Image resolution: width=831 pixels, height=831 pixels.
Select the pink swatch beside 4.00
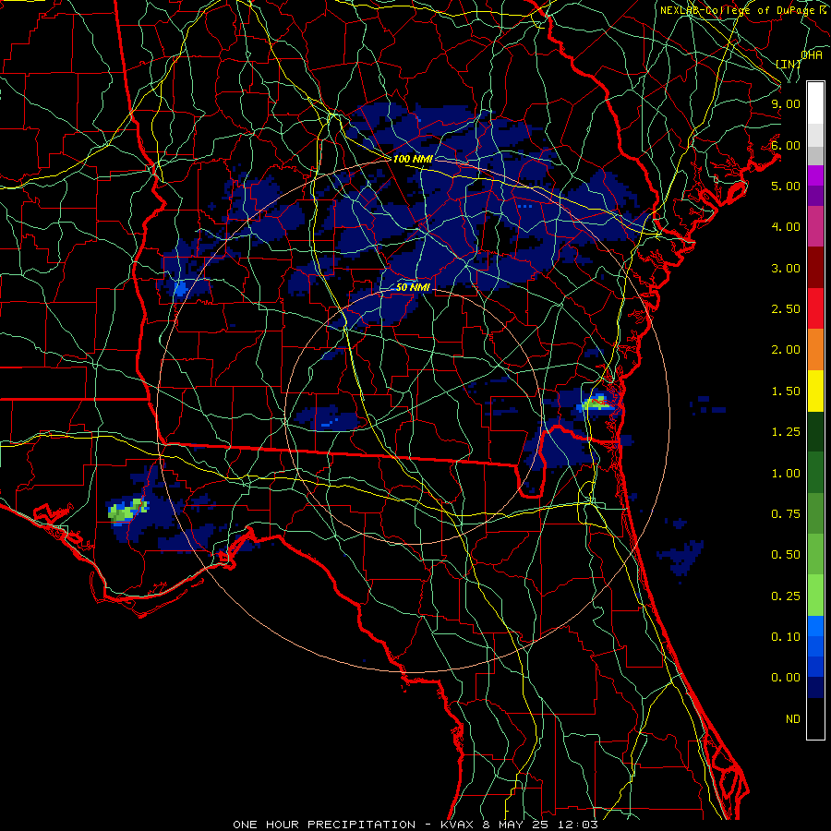pos(815,226)
